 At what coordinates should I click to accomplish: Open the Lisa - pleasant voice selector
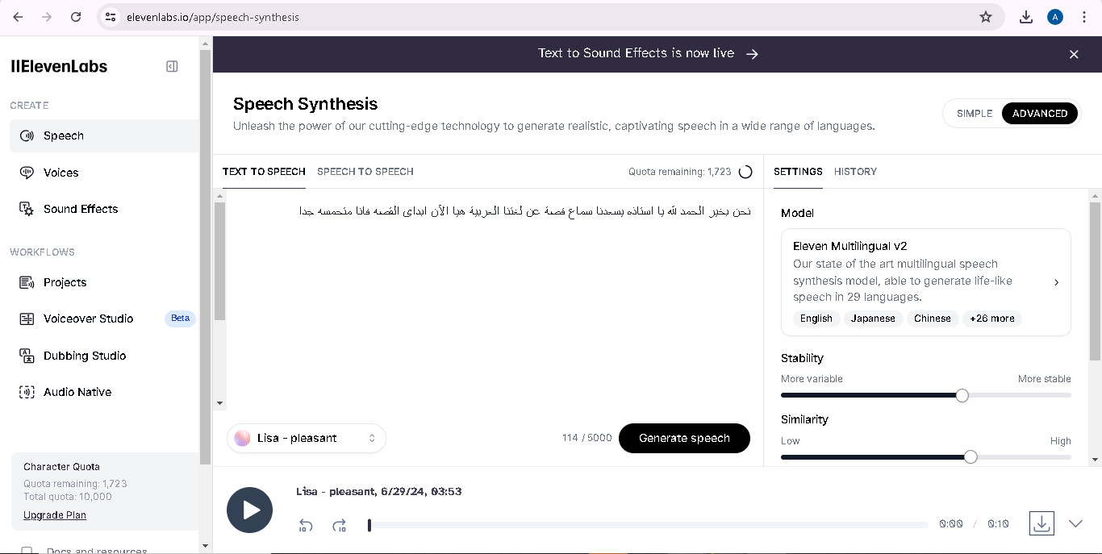pos(307,438)
